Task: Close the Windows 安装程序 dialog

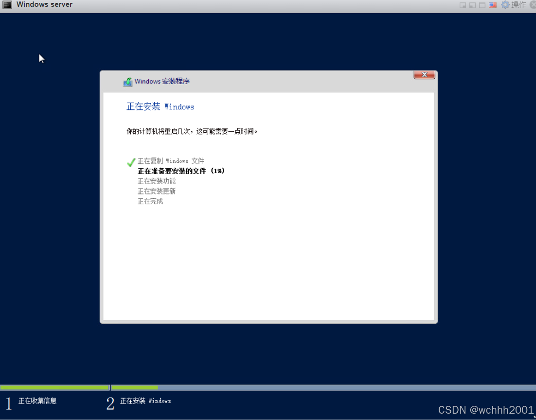Action: point(424,74)
